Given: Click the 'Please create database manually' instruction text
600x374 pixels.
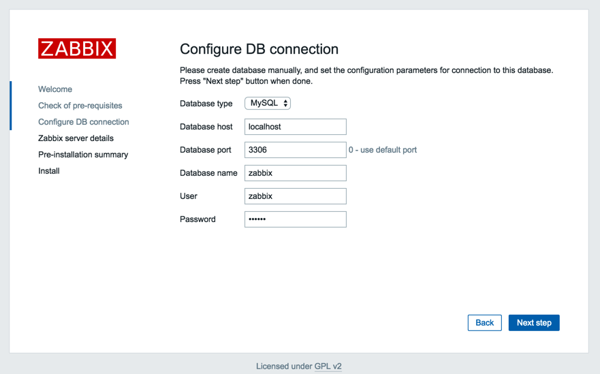Looking at the screenshot, I should click(x=366, y=76).
